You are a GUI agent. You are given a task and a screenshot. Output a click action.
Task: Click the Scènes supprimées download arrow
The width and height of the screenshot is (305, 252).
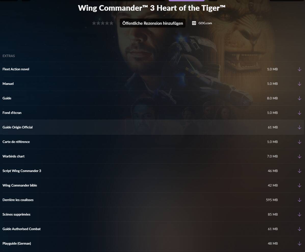coord(299,215)
